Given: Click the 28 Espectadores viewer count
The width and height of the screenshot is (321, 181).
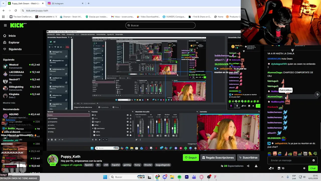Looking at the screenshot, I should point(232,166).
